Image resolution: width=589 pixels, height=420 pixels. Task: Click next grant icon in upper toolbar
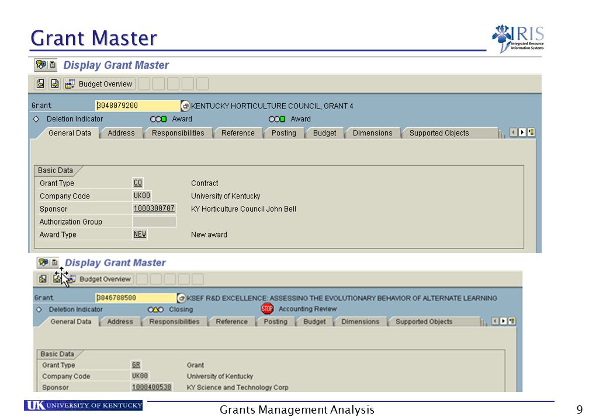(x=55, y=84)
